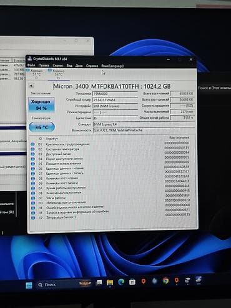Click status icon of attribute 03
Image resolution: width=231 pixels, height=308 pixels.
[x=32, y=154]
